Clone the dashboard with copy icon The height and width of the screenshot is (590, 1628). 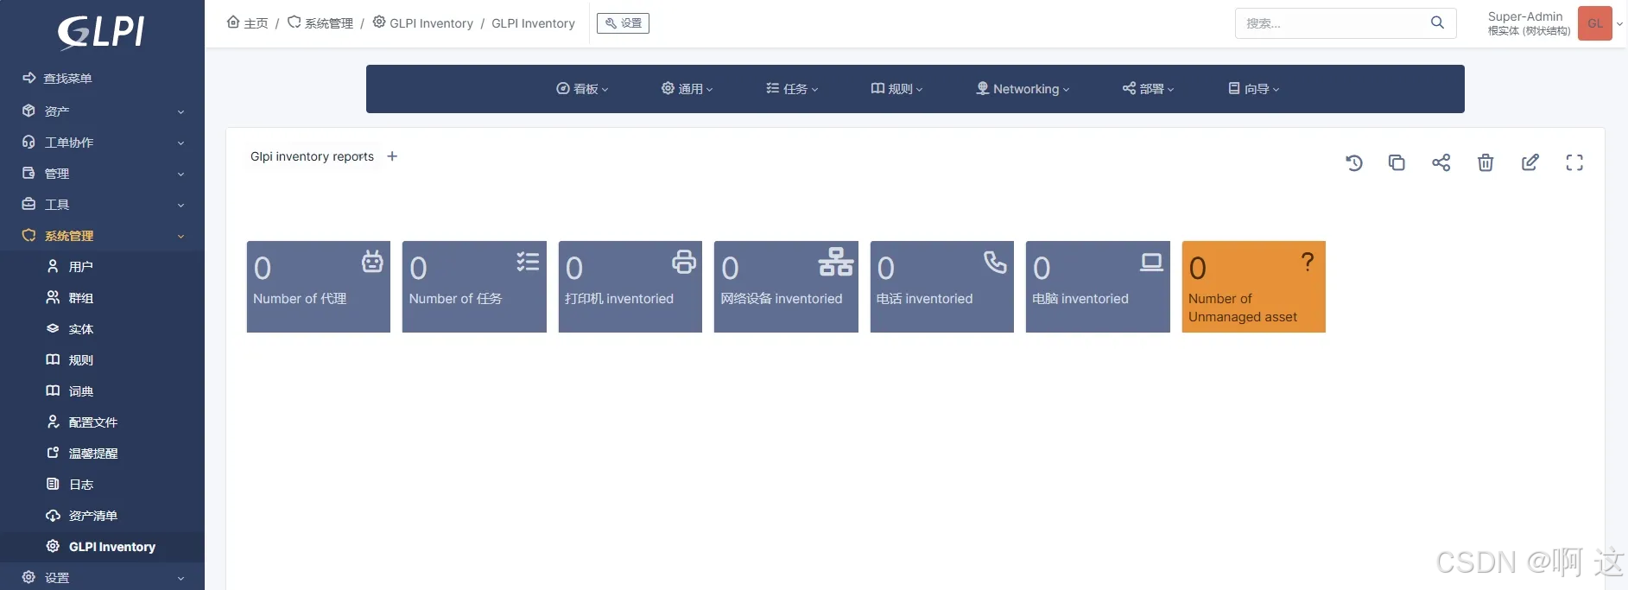(x=1397, y=162)
